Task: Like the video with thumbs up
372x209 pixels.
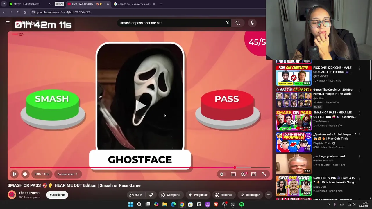Action: click(136, 195)
